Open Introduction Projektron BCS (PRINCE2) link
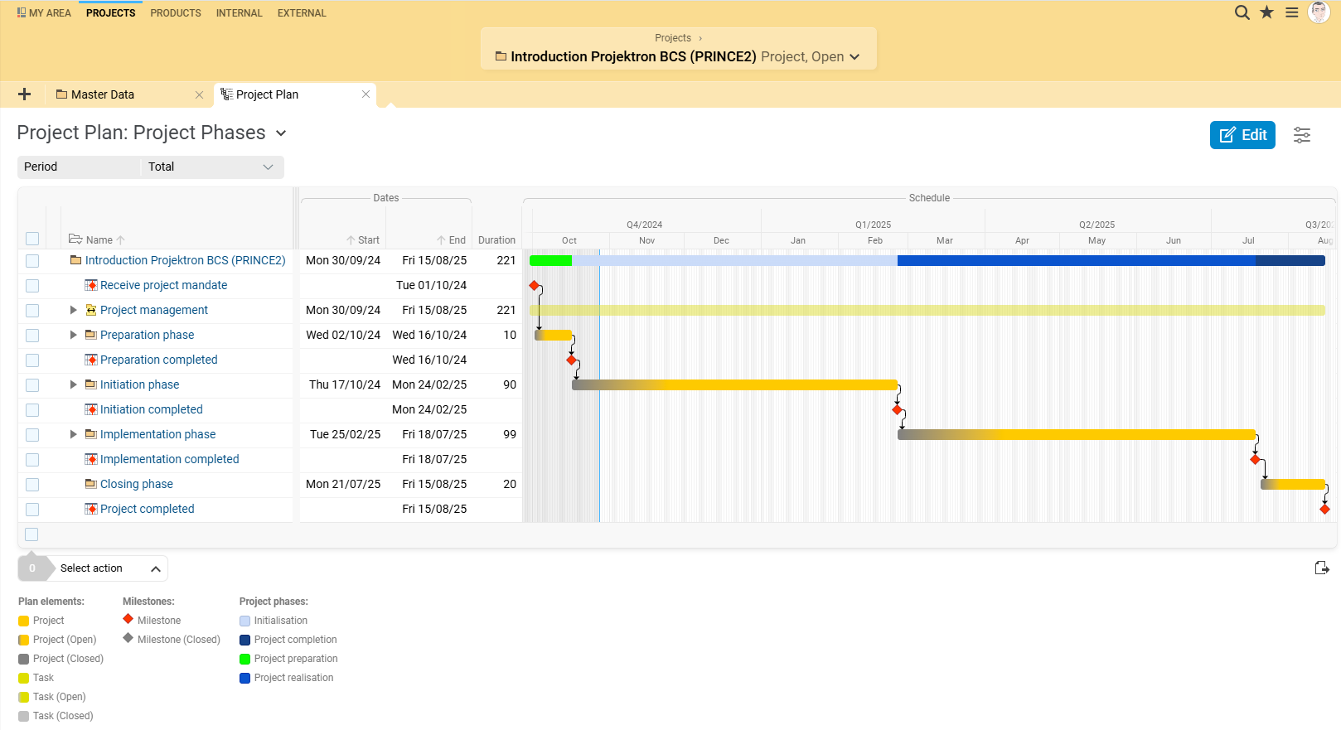 [185, 260]
